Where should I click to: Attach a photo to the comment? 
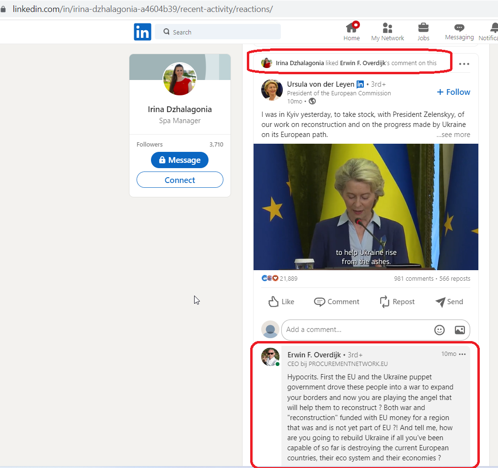pos(460,330)
